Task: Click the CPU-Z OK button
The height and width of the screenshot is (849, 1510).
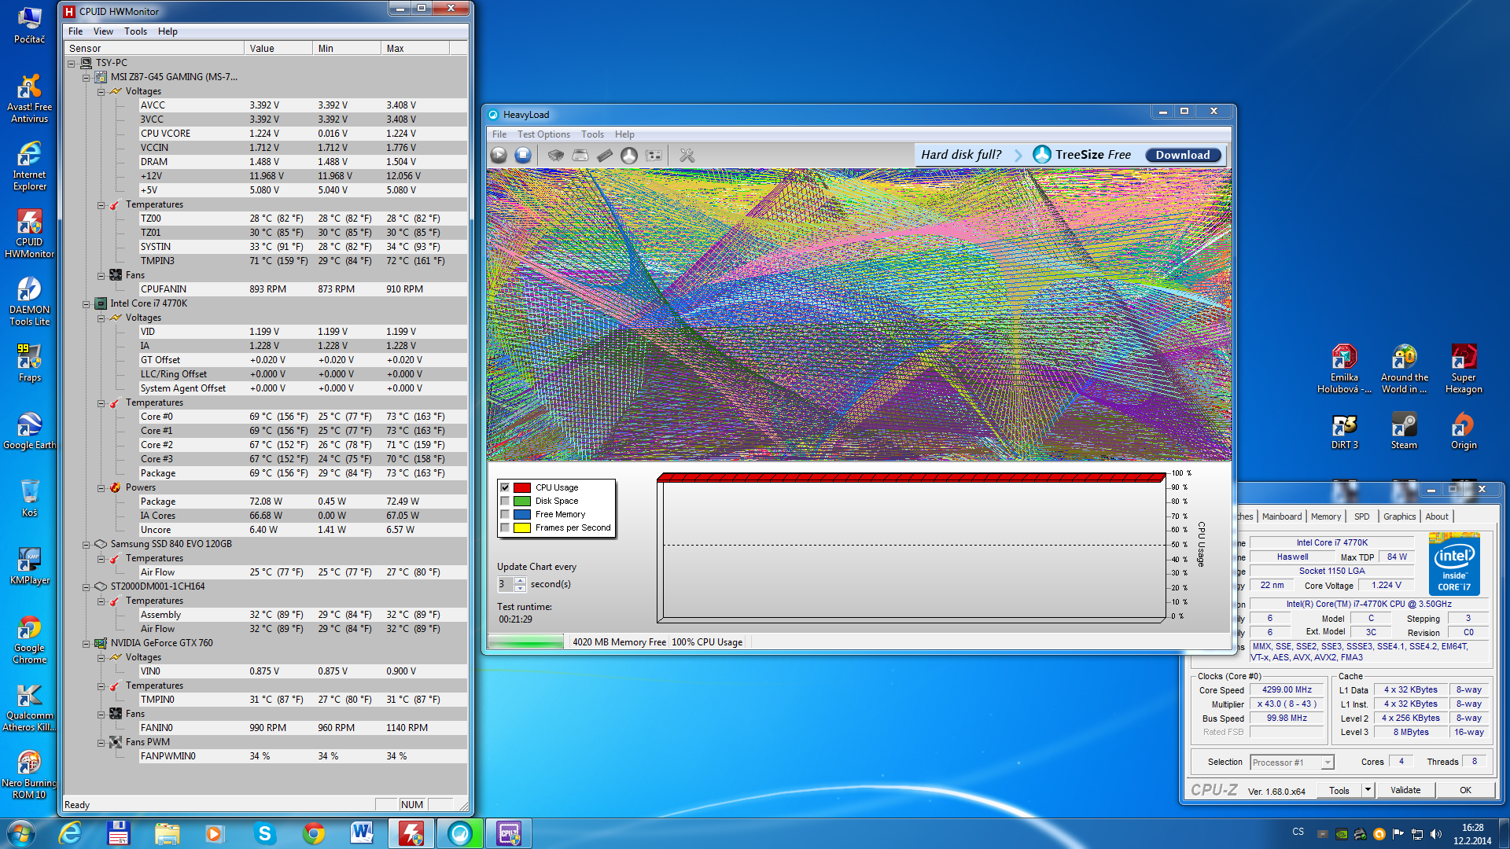Action: tap(1465, 790)
